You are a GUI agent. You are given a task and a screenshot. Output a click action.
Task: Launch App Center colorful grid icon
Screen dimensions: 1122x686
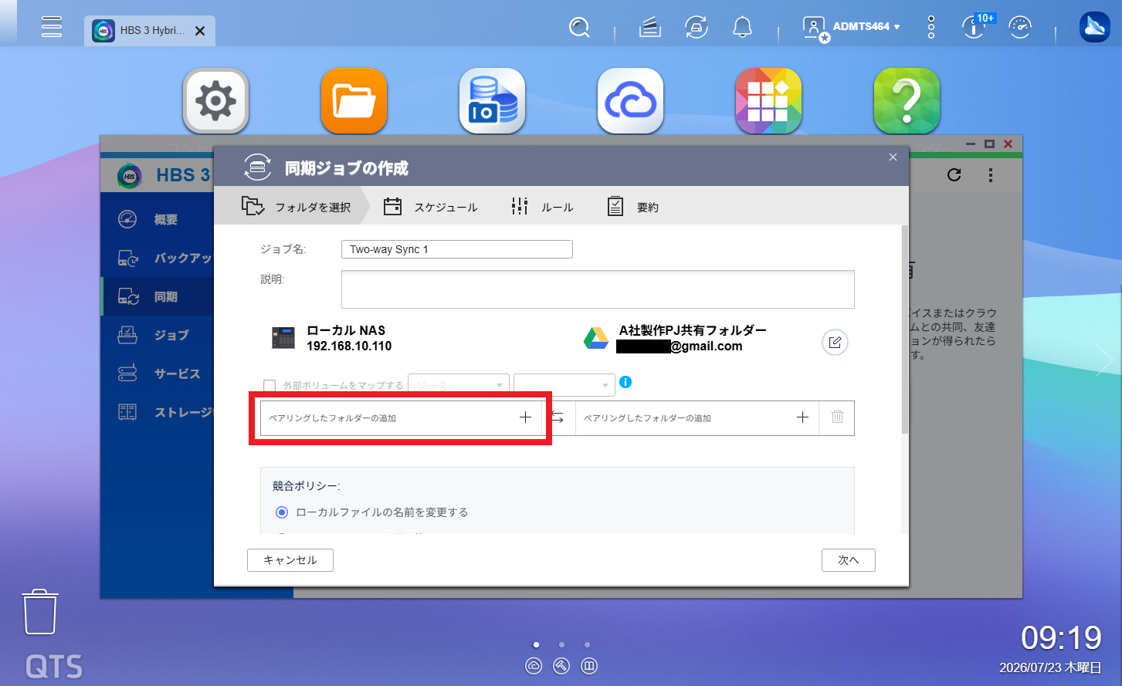tap(768, 100)
